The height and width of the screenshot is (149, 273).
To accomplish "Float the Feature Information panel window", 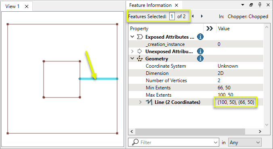I will click(251, 5).
